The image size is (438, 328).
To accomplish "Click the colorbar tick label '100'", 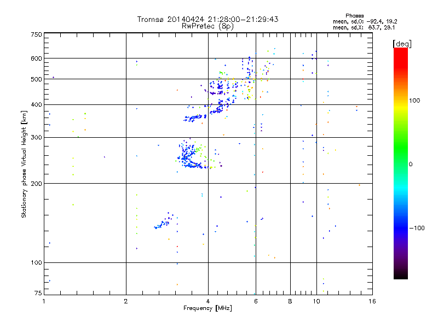I will (x=414, y=101).
